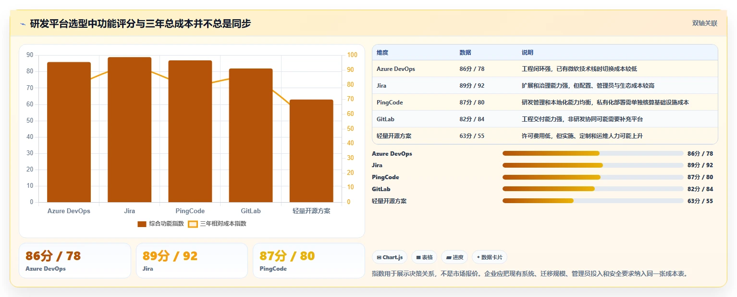The width and height of the screenshot is (737, 297).
Task: Click 轻量开源方案 label in progress list
Action: (389, 201)
